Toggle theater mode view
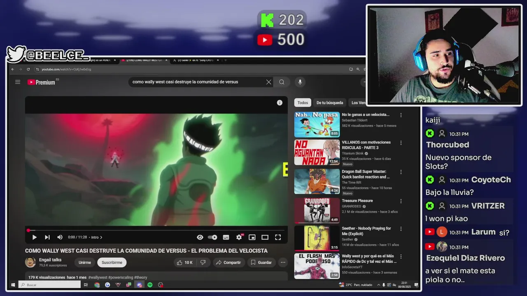 [x=265, y=237]
